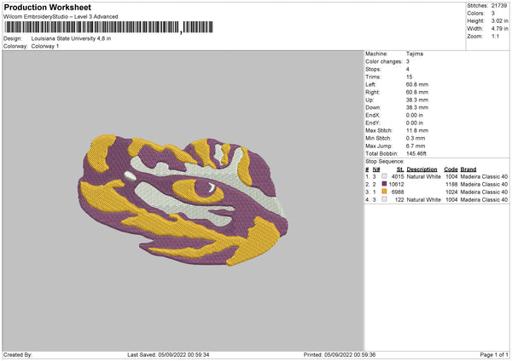Image resolution: width=512 pixels, height=361 pixels.
Task: Click the 'Stop Sequence:' label
Action: click(x=385, y=162)
